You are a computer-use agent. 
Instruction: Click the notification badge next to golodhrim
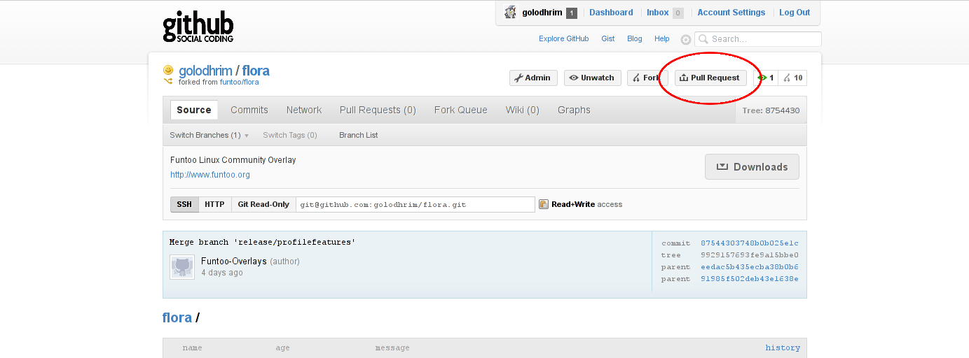[x=571, y=13]
